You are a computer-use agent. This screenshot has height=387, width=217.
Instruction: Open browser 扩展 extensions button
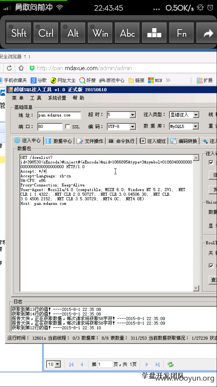pos(205,80)
